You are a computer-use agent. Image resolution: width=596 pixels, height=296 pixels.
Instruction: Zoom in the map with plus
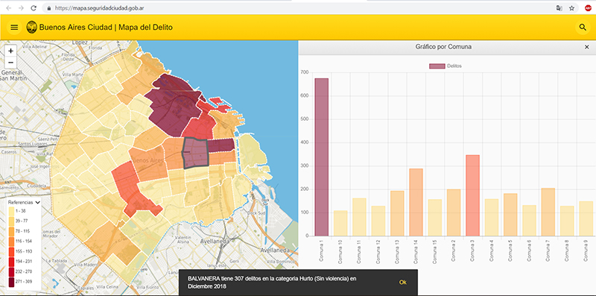click(x=10, y=51)
